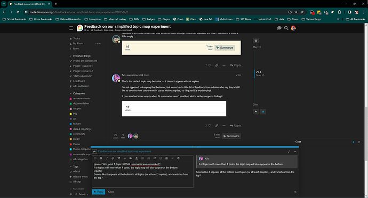Screen dimensions: 368x198
Task: Close the composer draft
Action: 111,192
